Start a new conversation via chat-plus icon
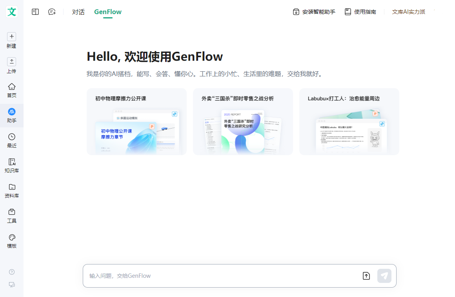The width and height of the screenshot is (455, 297). (52, 12)
